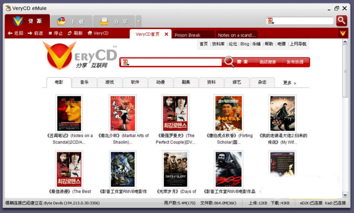Open TMNT turtles movie poster thumbnail
Viewport: 354px width, 213px height.
[123, 169]
